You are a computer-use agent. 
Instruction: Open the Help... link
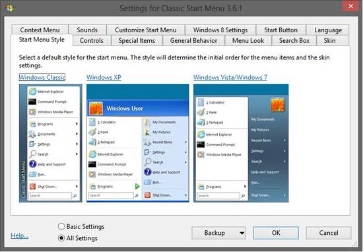coord(20,236)
